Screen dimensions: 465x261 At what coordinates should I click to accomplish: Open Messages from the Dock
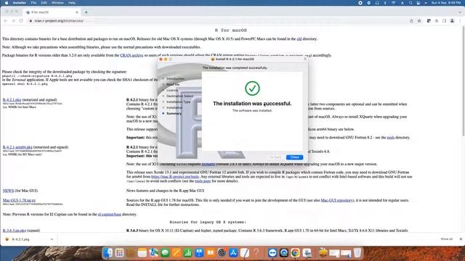point(165,253)
